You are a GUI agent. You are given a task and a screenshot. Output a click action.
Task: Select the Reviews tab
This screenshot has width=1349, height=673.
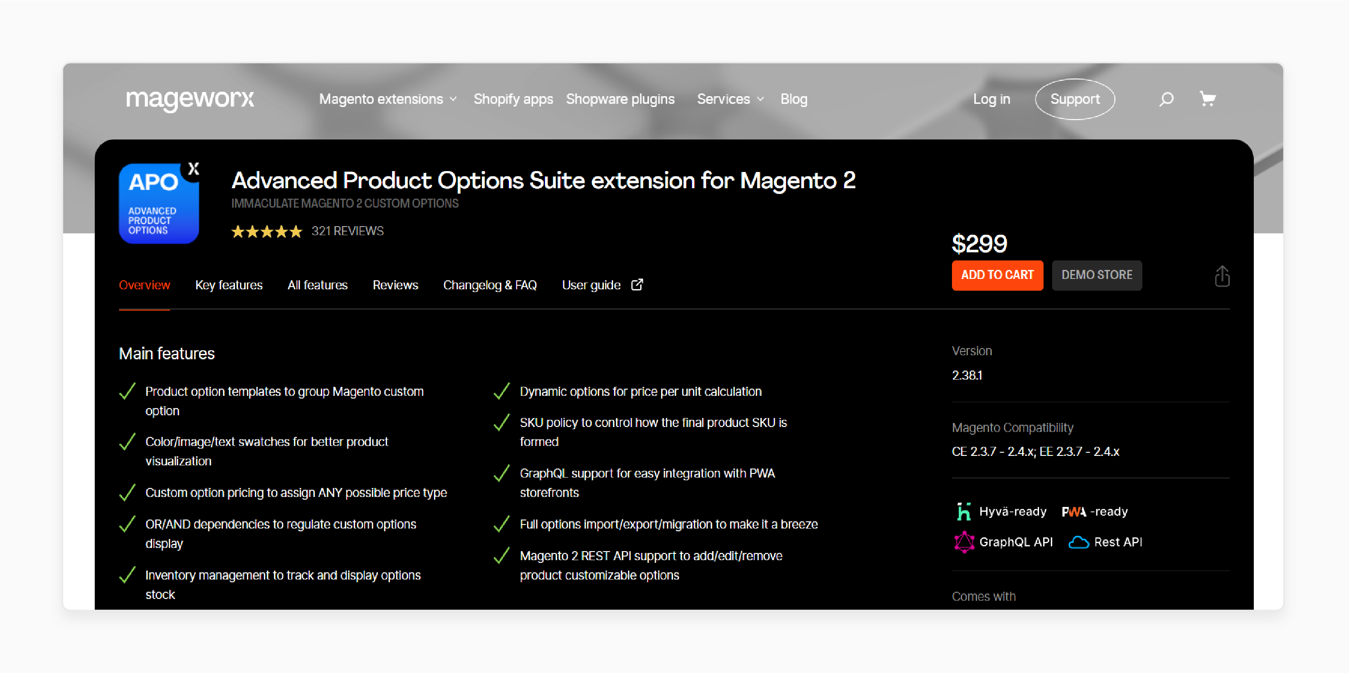pyautogui.click(x=395, y=285)
